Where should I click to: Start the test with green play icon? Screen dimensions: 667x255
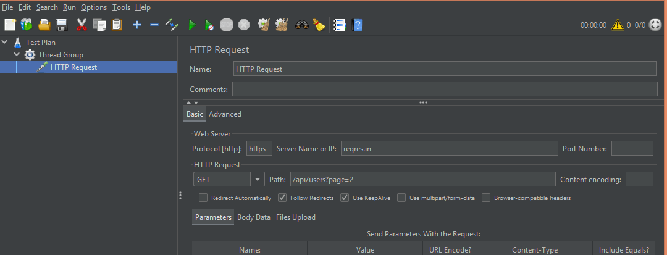click(192, 25)
